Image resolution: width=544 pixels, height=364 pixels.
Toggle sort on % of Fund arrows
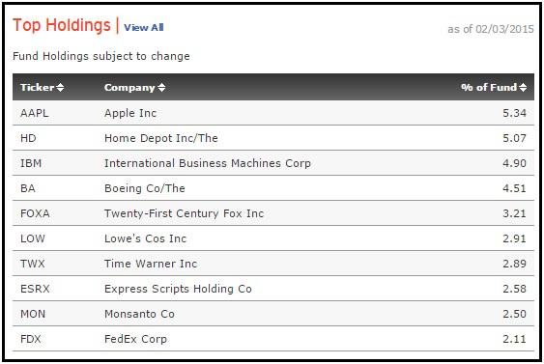pos(523,87)
